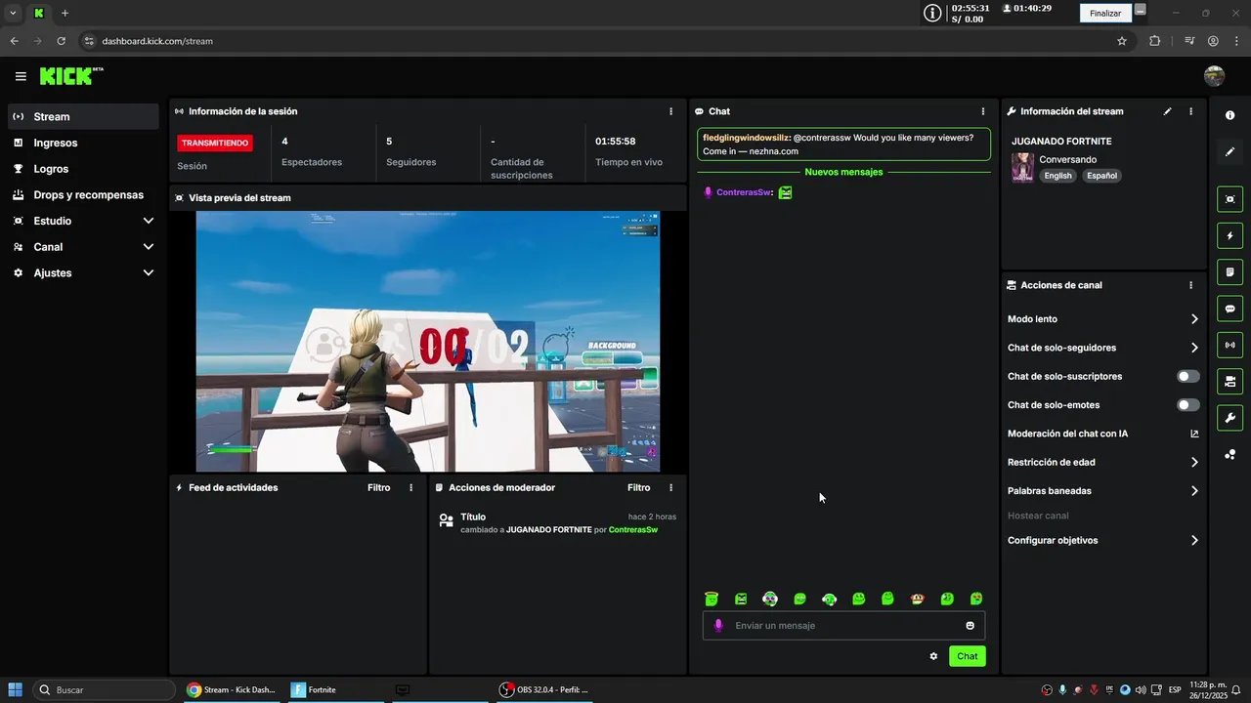Click the Buscar taskbar search box

(106, 689)
